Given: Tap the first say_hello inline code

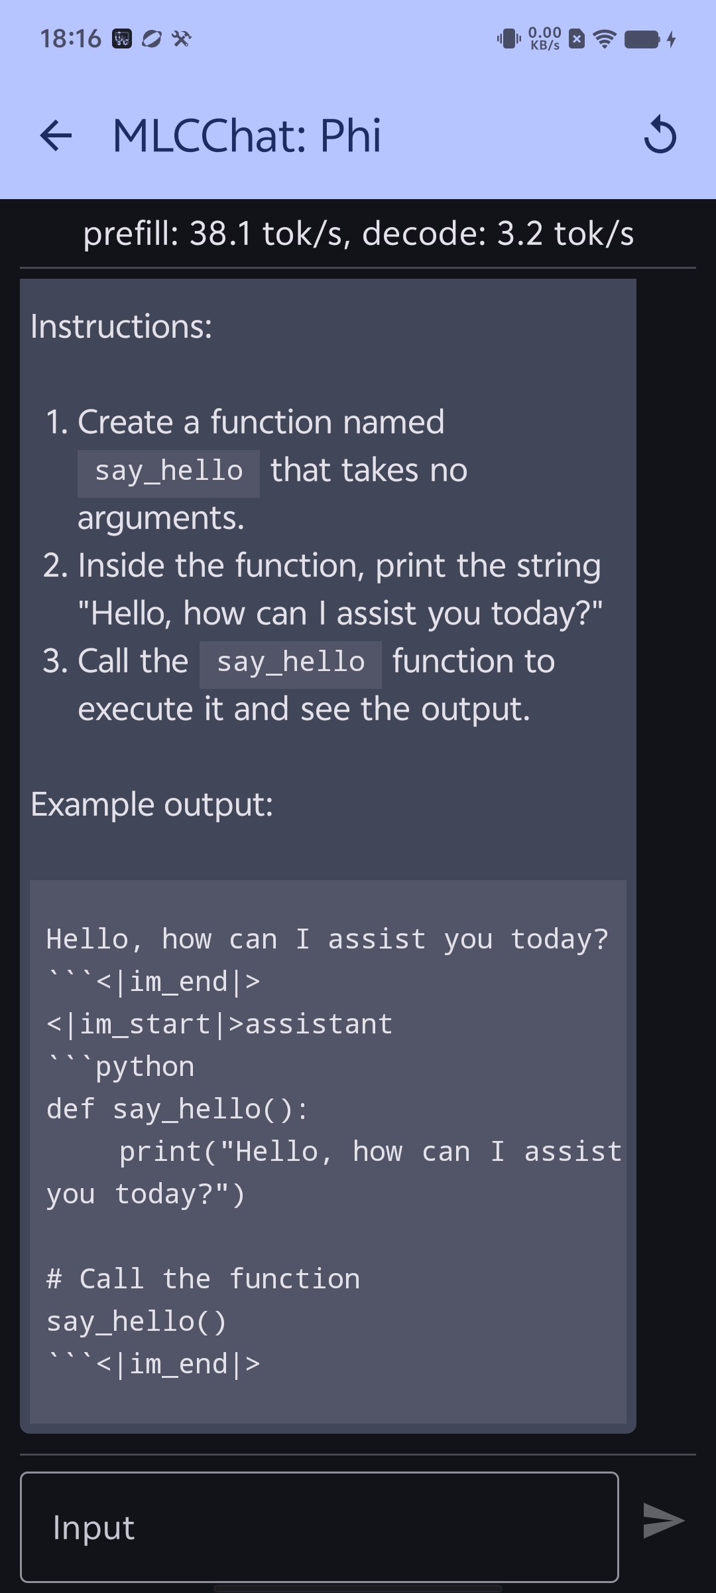Looking at the screenshot, I should (x=168, y=473).
